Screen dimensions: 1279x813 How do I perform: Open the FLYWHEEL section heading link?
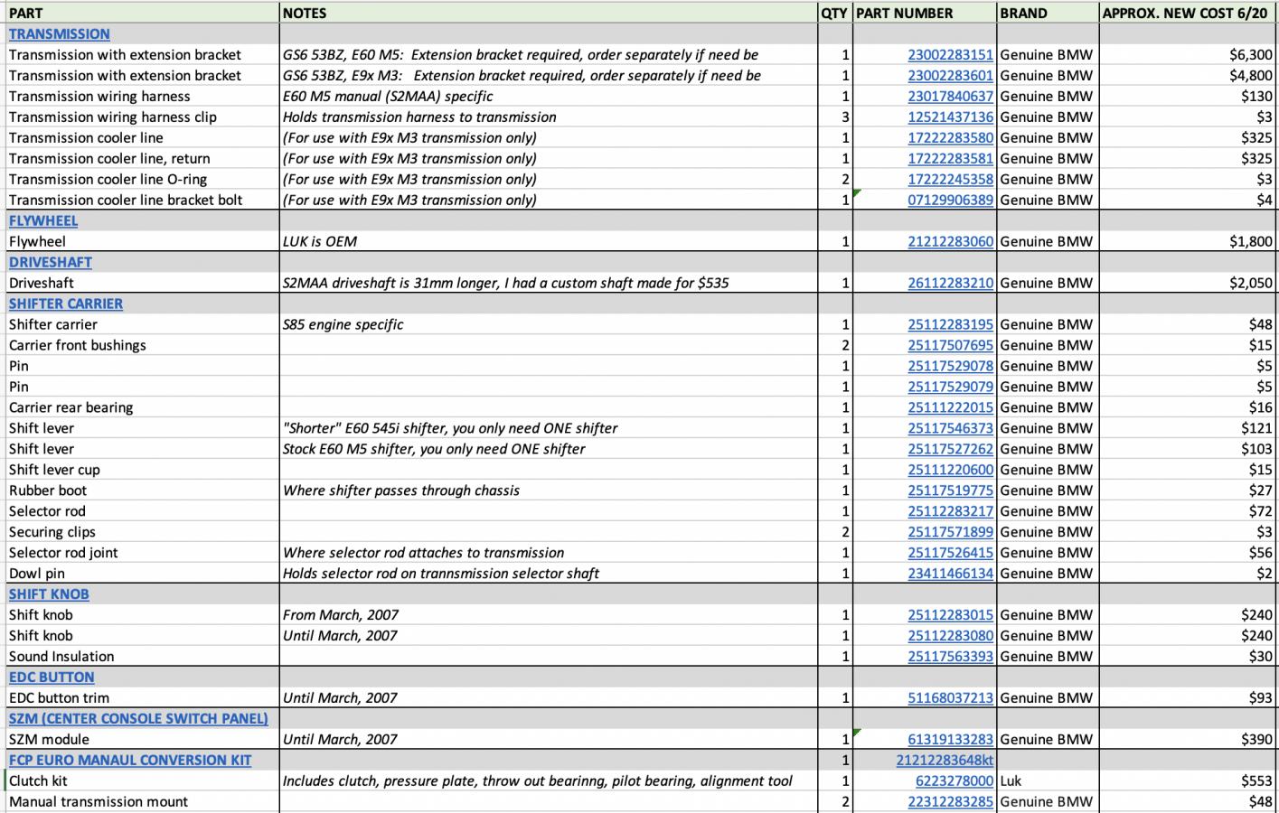click(x=43, y=221)
